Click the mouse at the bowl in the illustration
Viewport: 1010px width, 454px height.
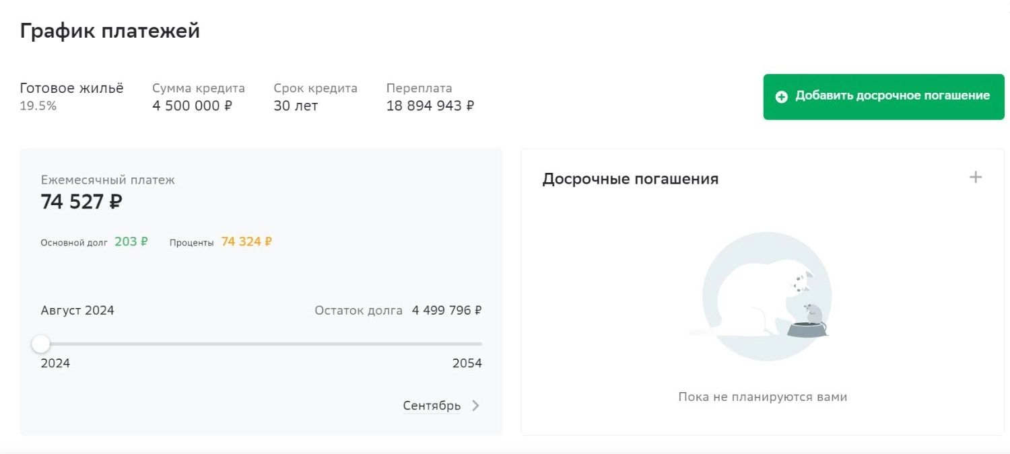[x=812, y=314]
